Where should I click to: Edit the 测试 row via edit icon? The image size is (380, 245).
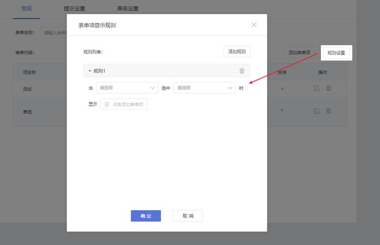316,88
